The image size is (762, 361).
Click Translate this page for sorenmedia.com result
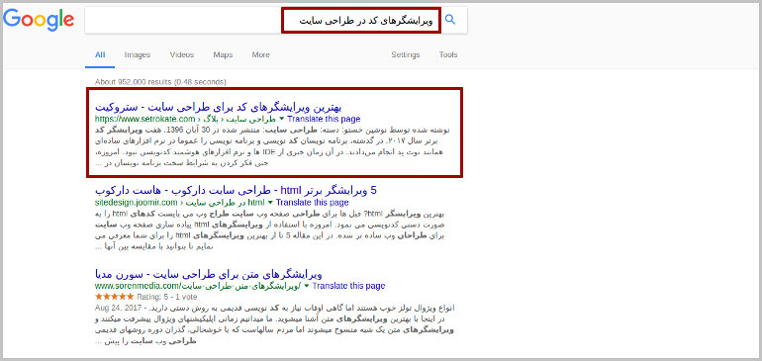click(x=348, y=286)
